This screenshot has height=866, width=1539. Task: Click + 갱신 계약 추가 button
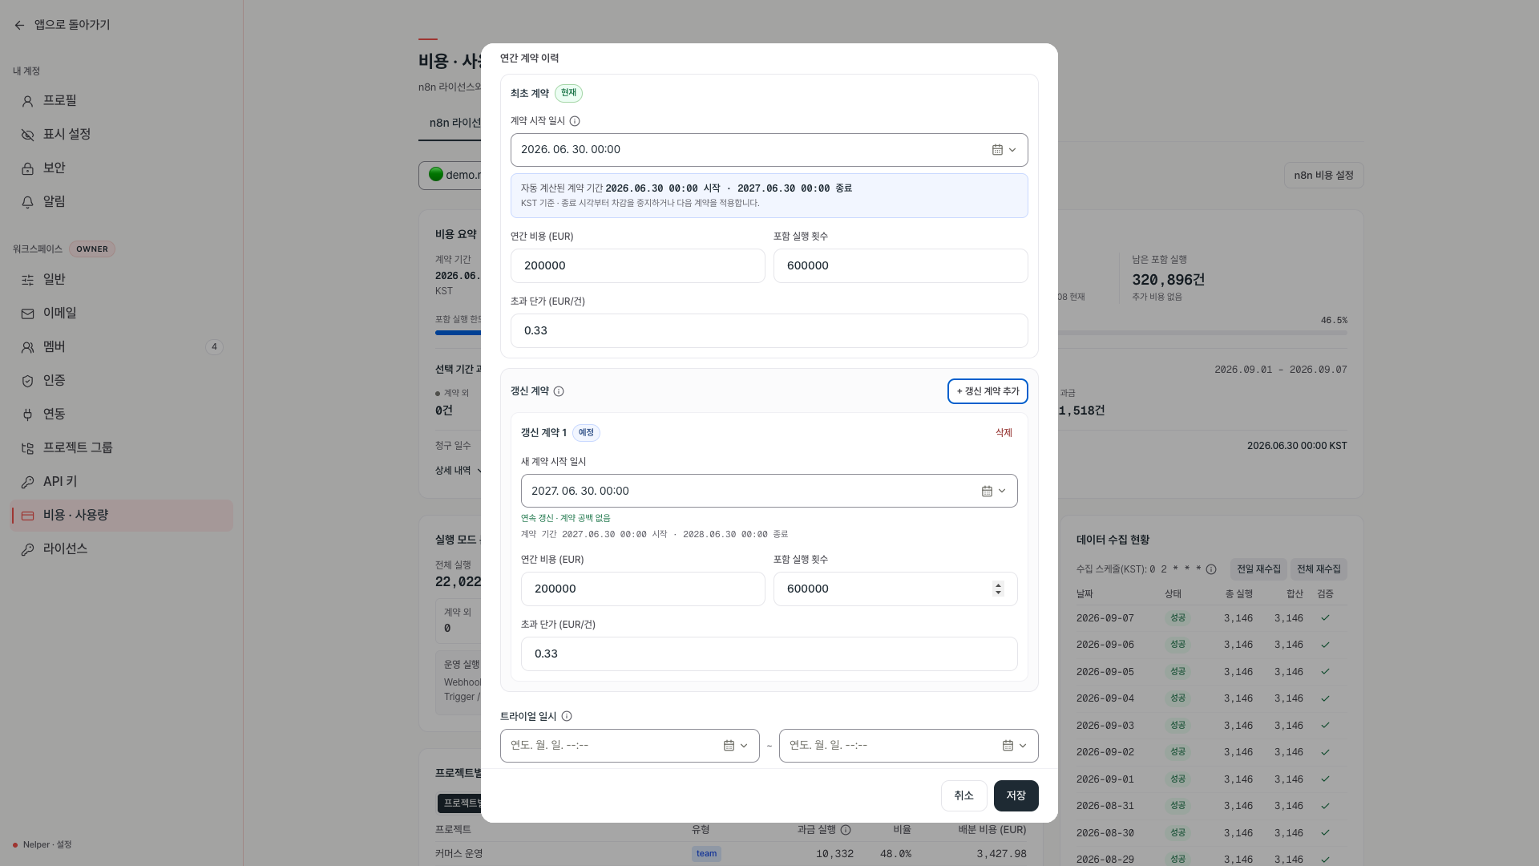988,391
